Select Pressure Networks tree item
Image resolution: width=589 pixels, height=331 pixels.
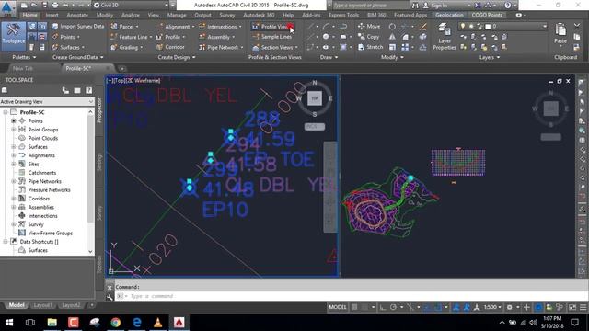pyautogui.click(x=49, y=190)
